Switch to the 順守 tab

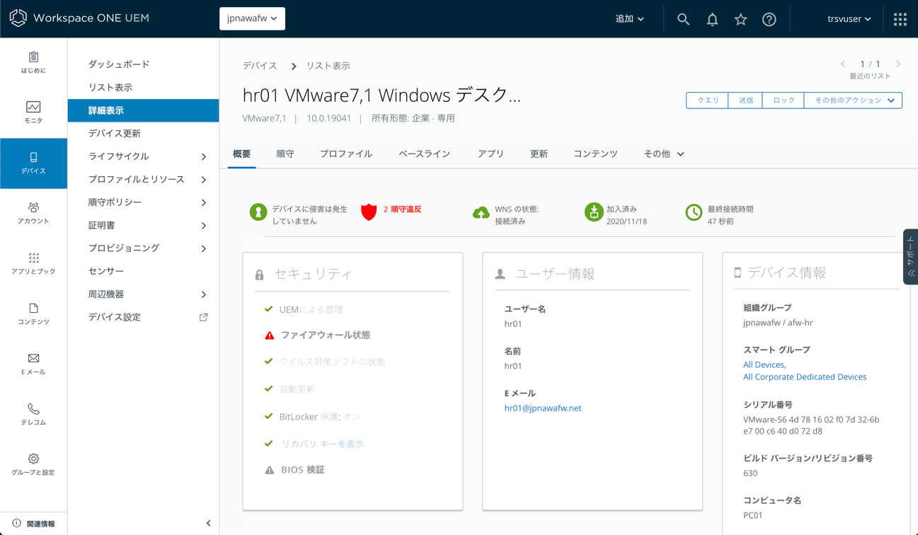click(285, 154)
